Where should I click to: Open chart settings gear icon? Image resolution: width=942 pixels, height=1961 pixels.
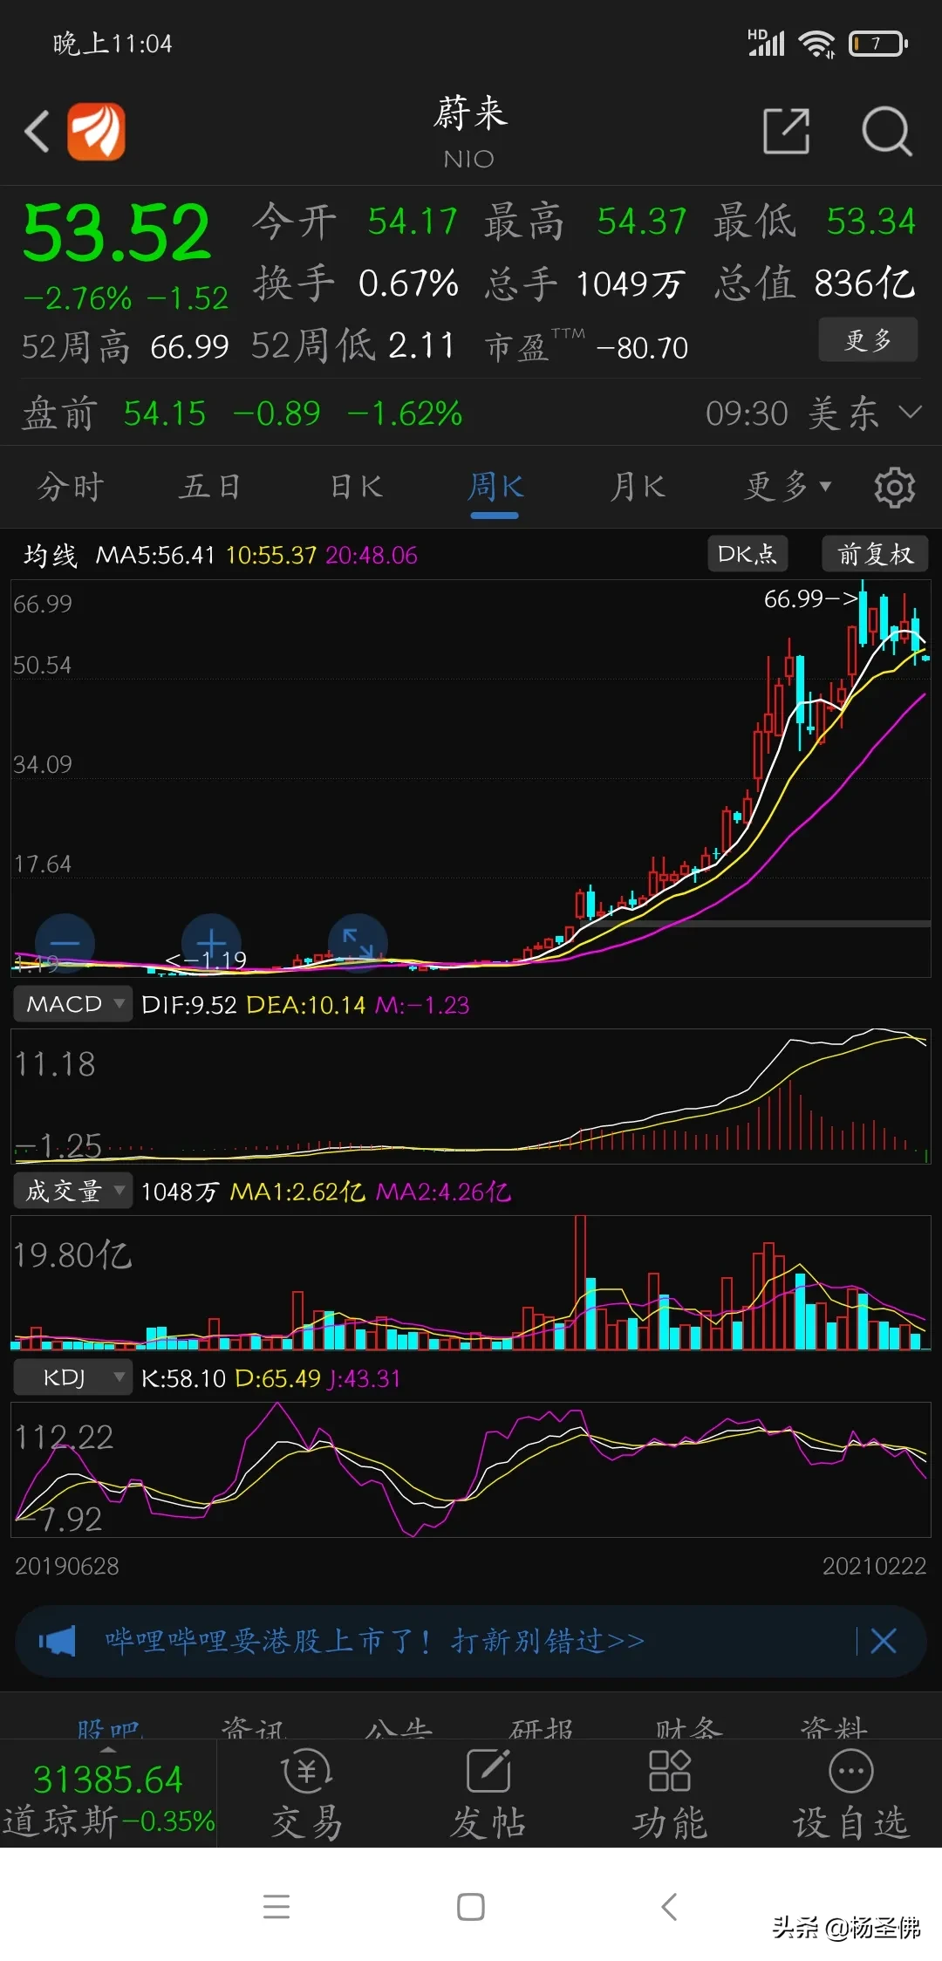pyautogui.click(x=895, y=488)
